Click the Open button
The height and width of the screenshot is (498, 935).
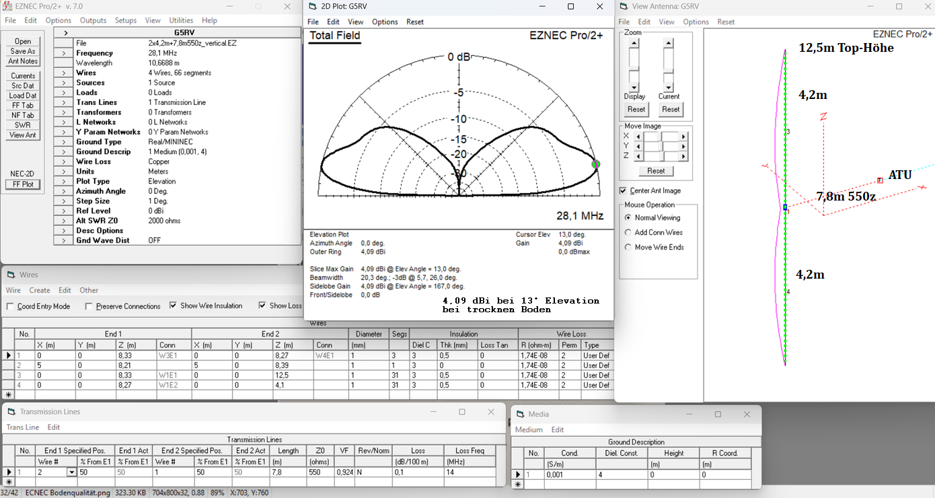[x=23, y=42]
